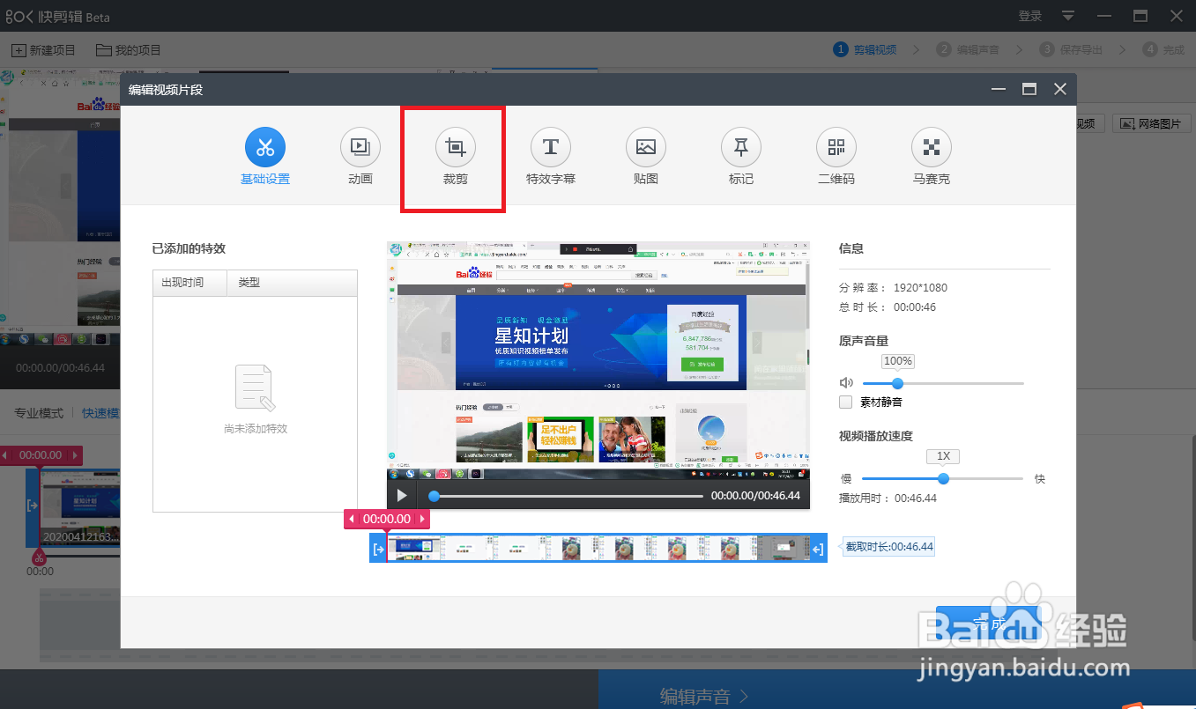The height and width of the screenshot is (709, 1196).
Task: Go to step 4 完成
Action: tap(1163, 50)
